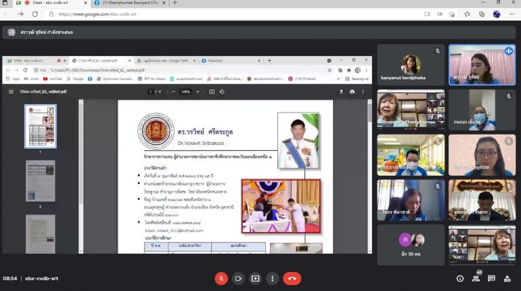Click the Present now screen-share button

255,278
